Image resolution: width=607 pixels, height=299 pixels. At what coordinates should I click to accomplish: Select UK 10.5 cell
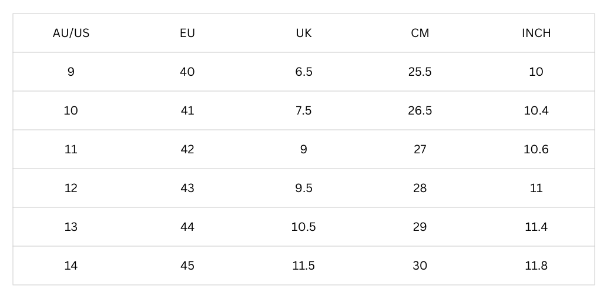(303, 227)
